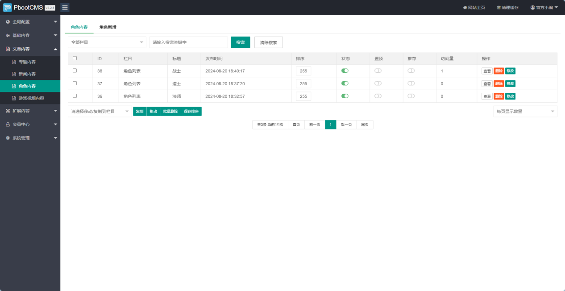Click the file icon beside 专题内容
565x291 pixels.
pos(14,62)
